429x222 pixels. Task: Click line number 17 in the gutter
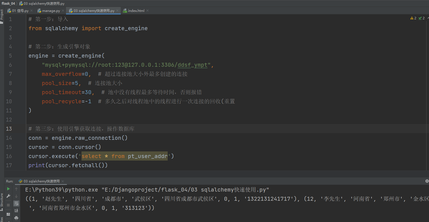click(x=9, y=165)
